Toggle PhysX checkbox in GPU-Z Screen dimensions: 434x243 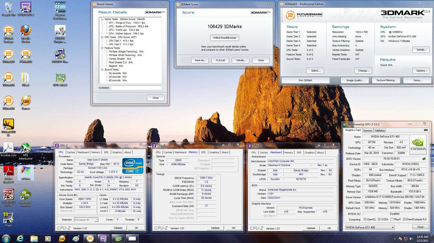[x=392, y=219]
